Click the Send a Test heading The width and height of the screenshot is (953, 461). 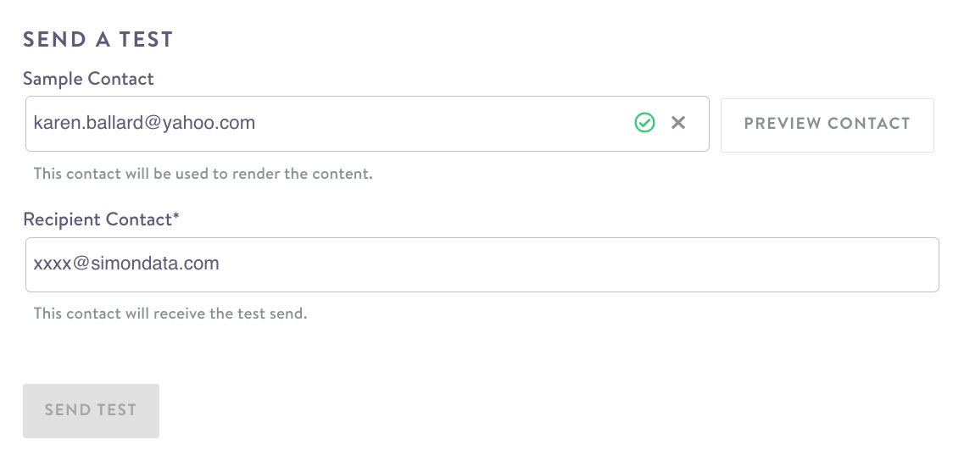(x=98, y=39)
